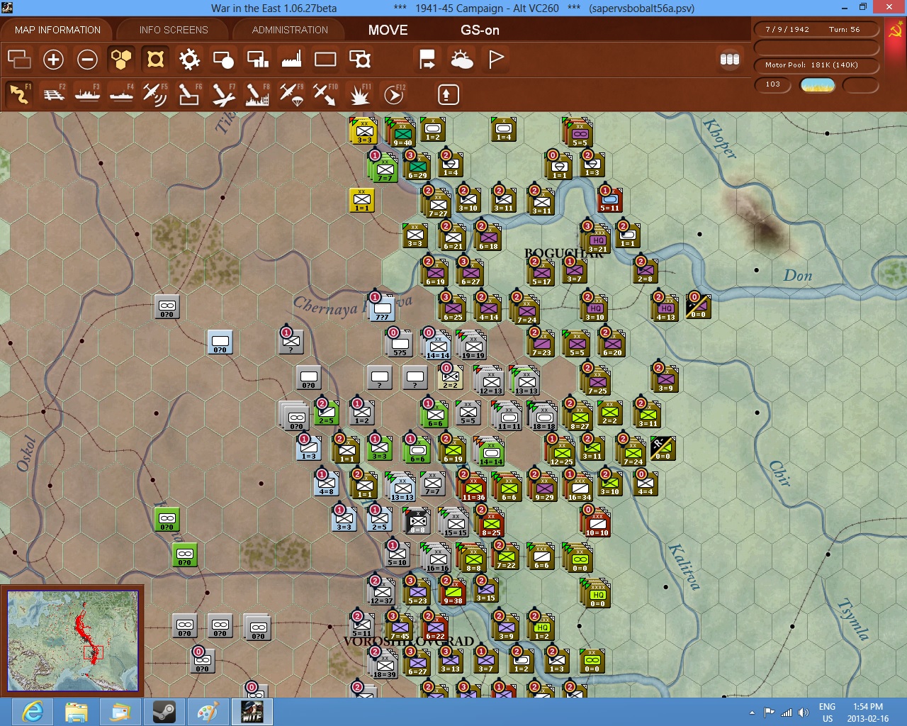Viewport: 907px width, 726px height.
Task: Select the unit counter labeled 16=34
Action: pos(579,486)
